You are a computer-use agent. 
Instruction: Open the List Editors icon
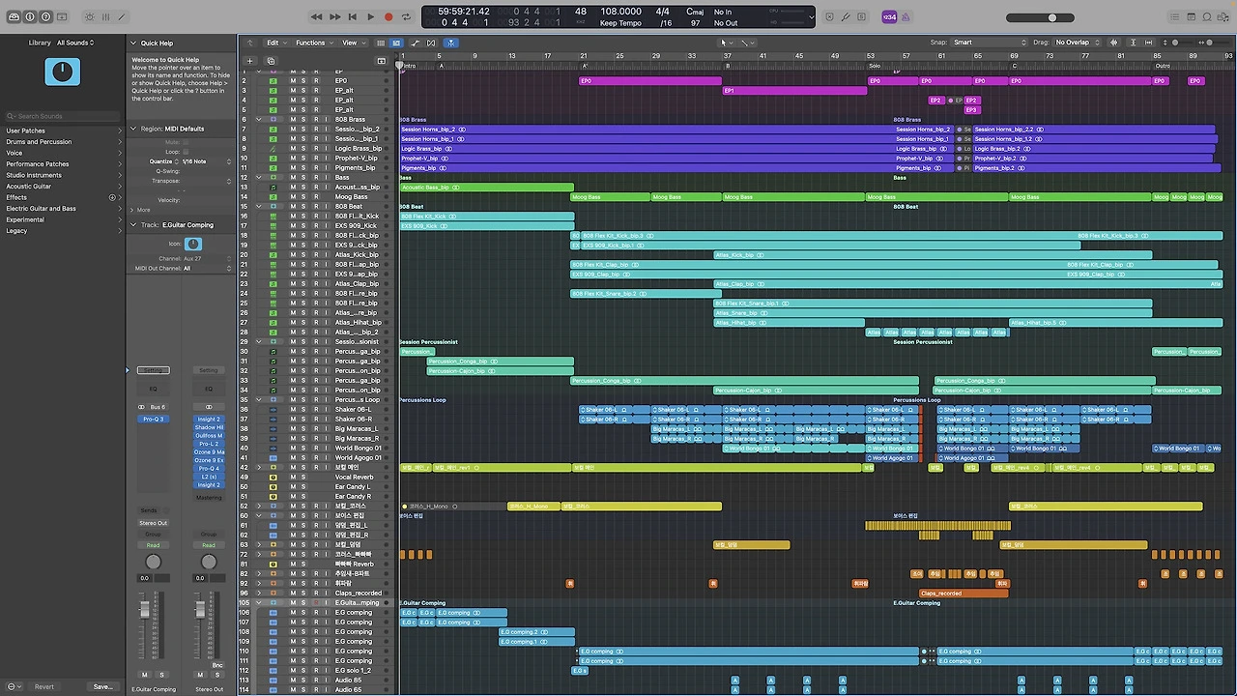pyautogui.click(x=1175, y=16)
